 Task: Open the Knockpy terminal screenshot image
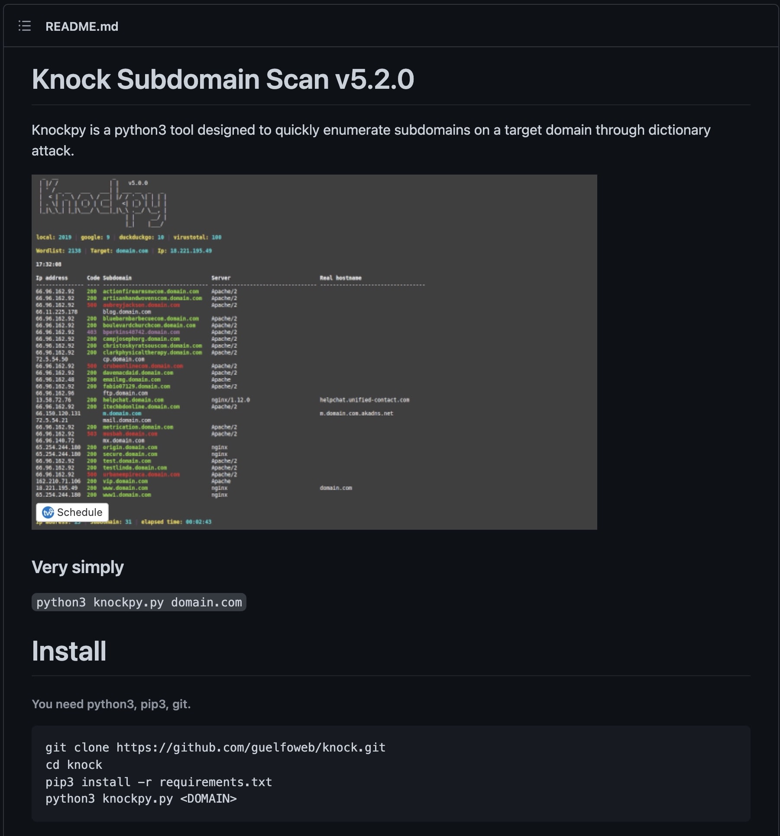[314, 352]
